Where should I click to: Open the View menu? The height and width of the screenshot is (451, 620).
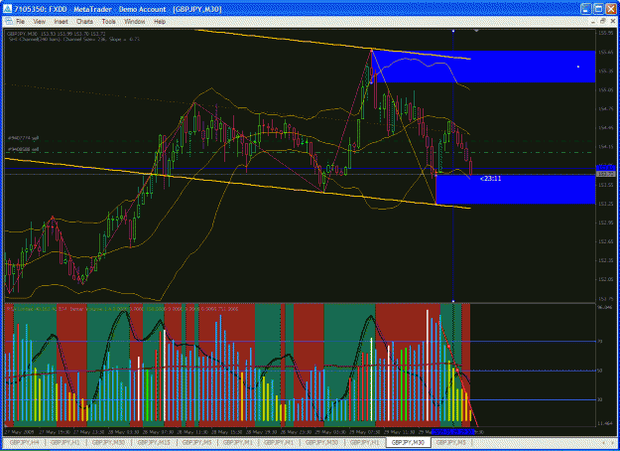click(x=39, y=22)
